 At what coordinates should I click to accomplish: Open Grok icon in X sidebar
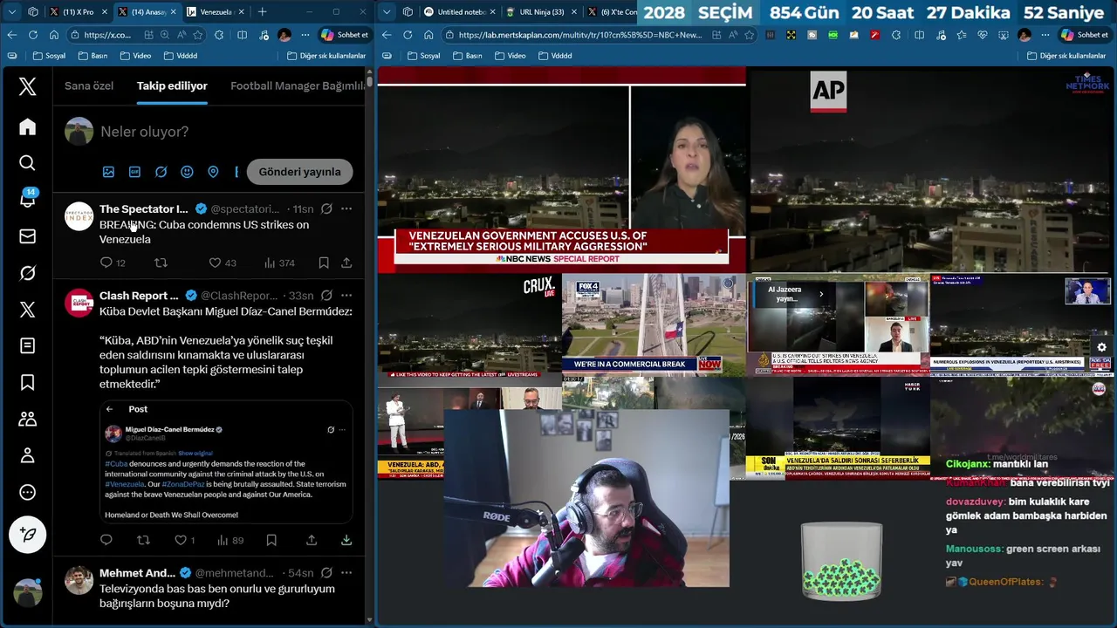point(27,273)
